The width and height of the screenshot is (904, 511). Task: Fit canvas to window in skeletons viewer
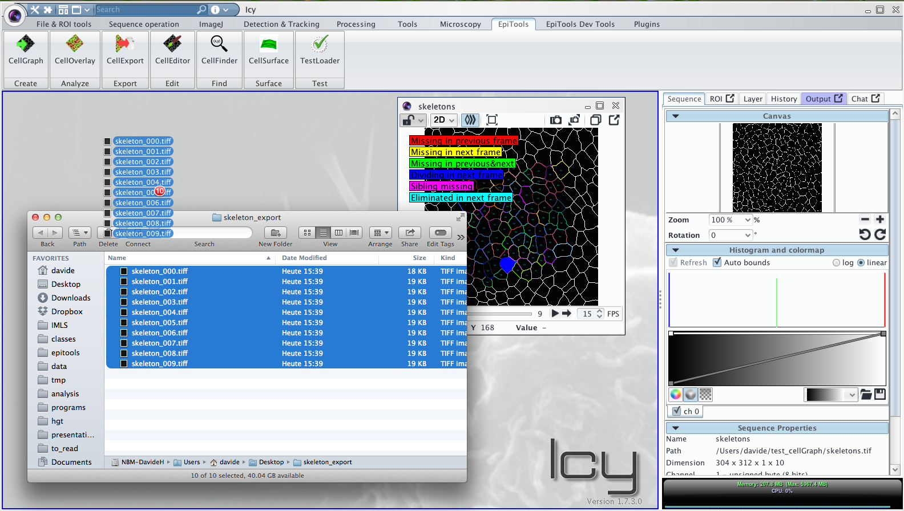click(x=492, y=120)
